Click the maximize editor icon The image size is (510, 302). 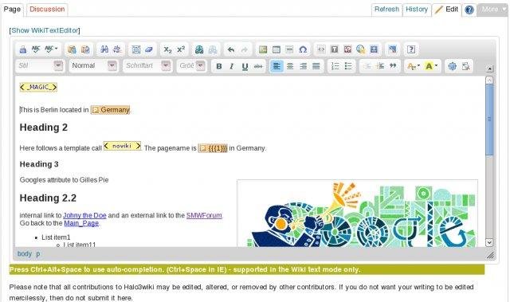coord(393,49)
